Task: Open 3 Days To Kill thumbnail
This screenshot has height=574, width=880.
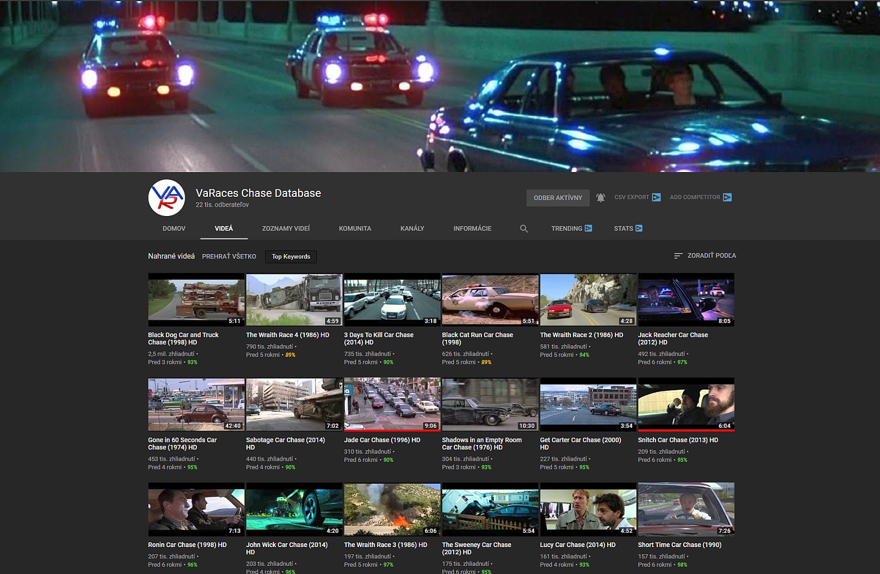Action: pyautogui.click(x=392, y=300)
